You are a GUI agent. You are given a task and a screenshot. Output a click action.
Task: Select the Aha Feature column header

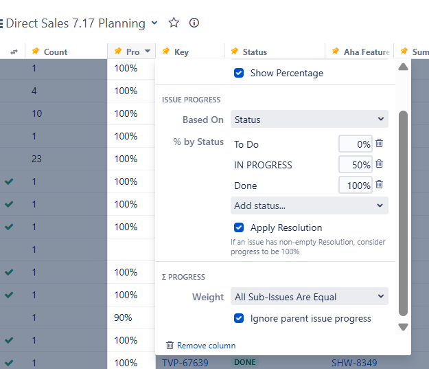click(x=360, y=52)
